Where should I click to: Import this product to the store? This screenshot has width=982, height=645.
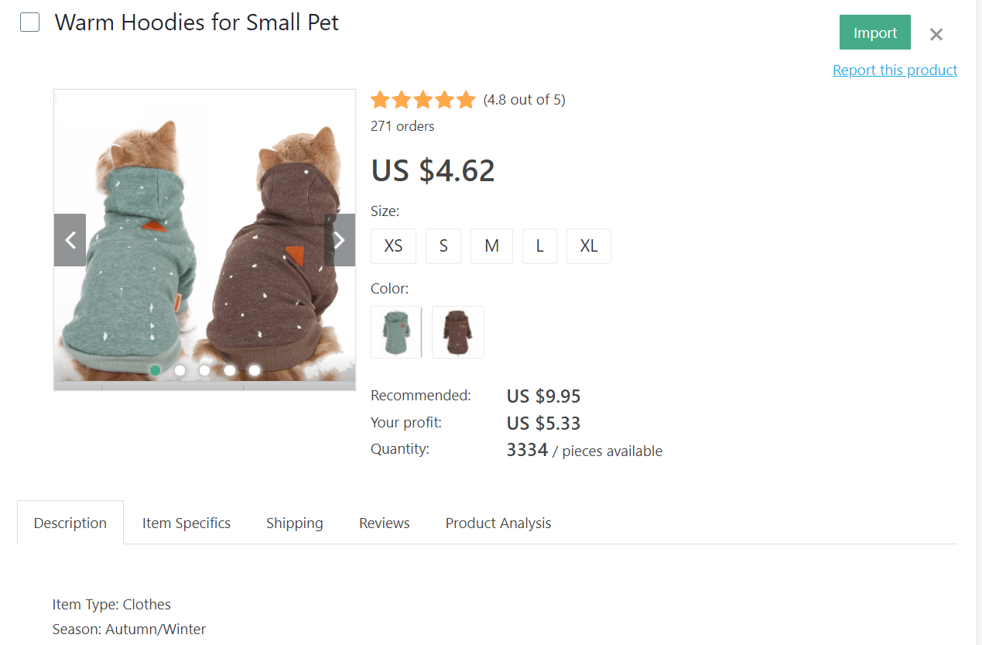[874, 33]
